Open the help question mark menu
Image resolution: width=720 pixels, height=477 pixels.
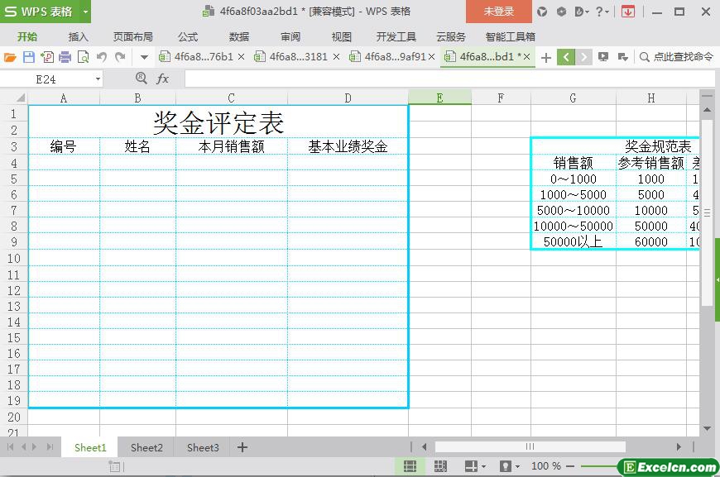pos(602,12)
